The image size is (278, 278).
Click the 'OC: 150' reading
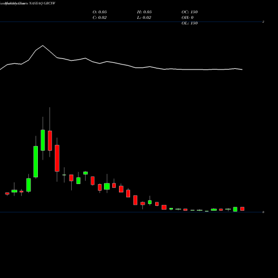190,12
